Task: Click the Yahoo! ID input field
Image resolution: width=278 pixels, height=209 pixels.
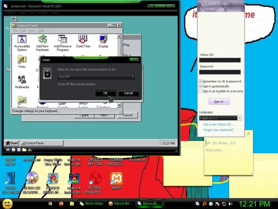Action: 220,60
